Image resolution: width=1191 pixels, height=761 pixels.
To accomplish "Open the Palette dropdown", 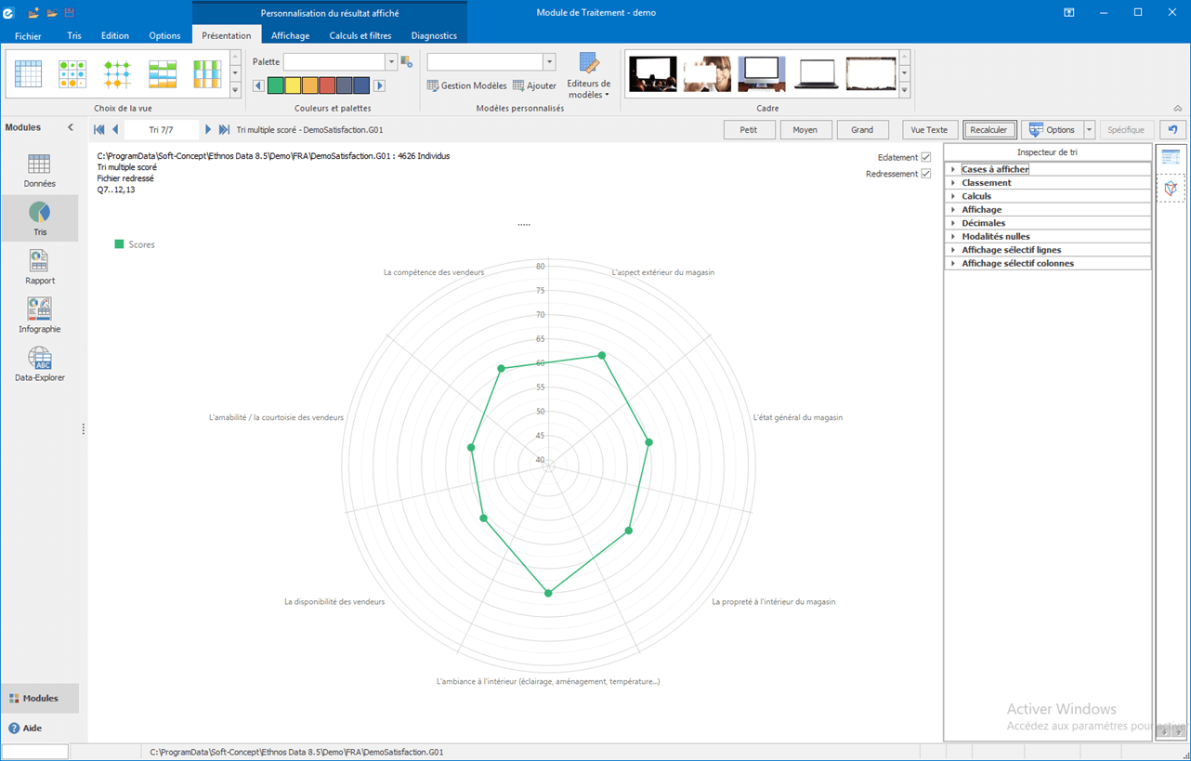I will (x=391, y=62).
